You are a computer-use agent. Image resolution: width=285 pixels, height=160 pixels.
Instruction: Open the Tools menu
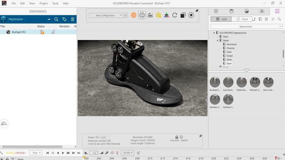(55, 3)
